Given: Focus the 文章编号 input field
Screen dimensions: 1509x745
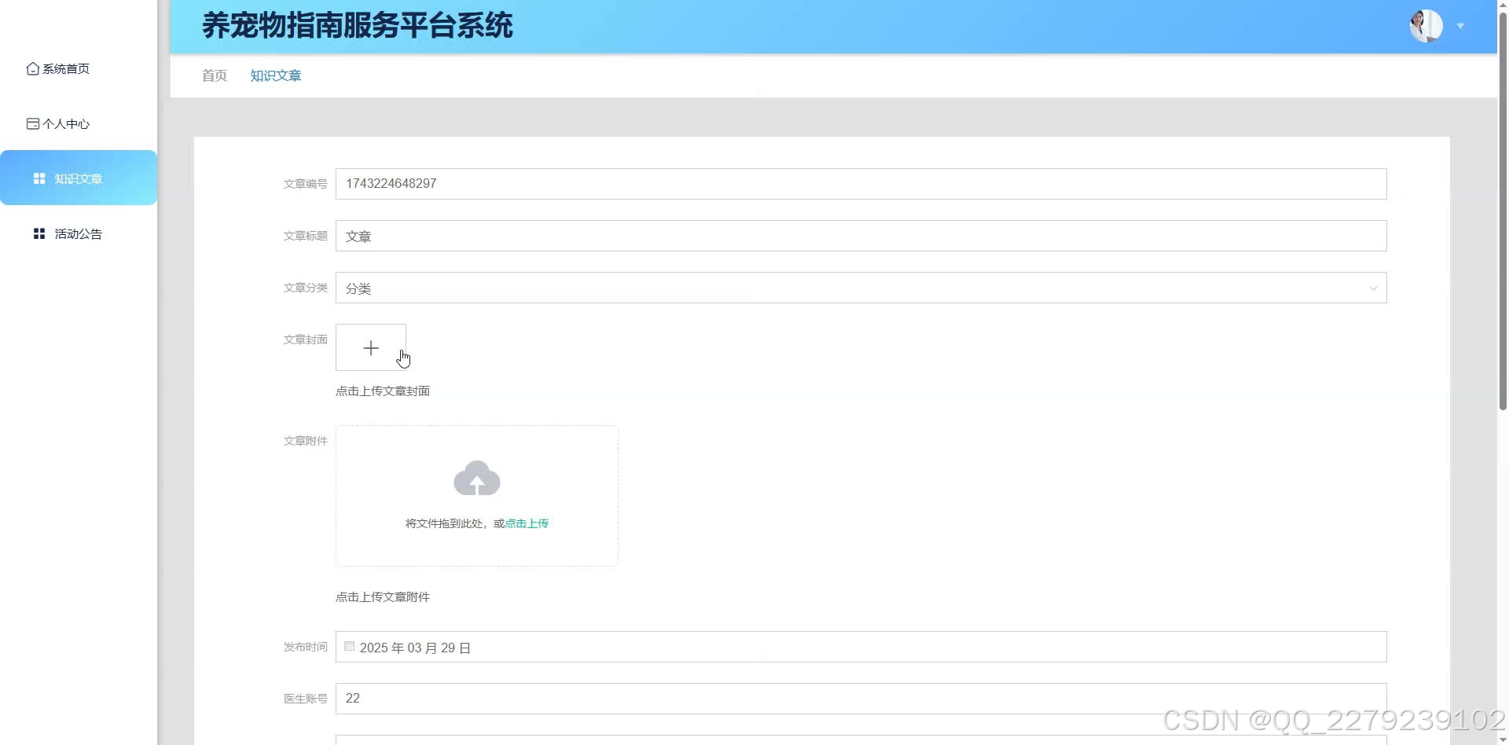Looking at the screenshot, I should tap(861, 184).
